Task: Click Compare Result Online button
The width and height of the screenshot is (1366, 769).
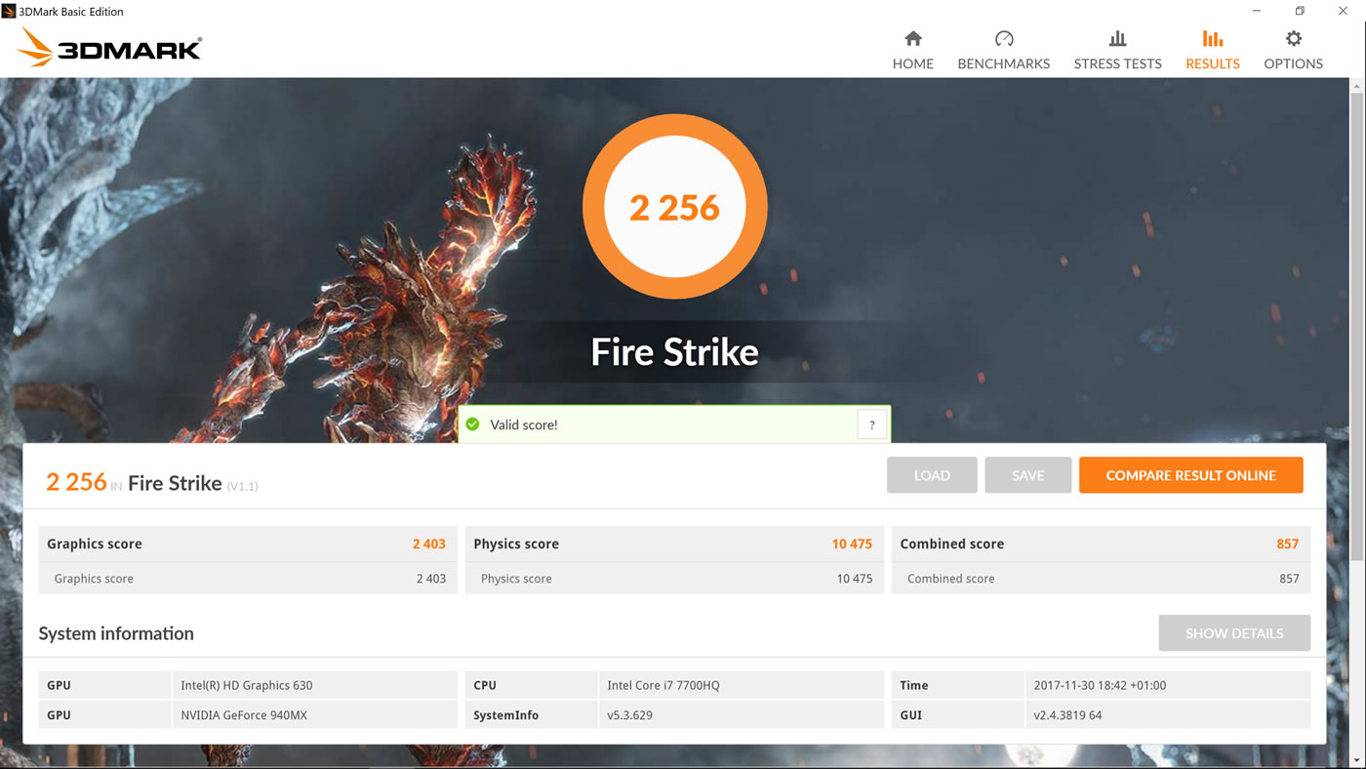Action: tap(1191, 475)
